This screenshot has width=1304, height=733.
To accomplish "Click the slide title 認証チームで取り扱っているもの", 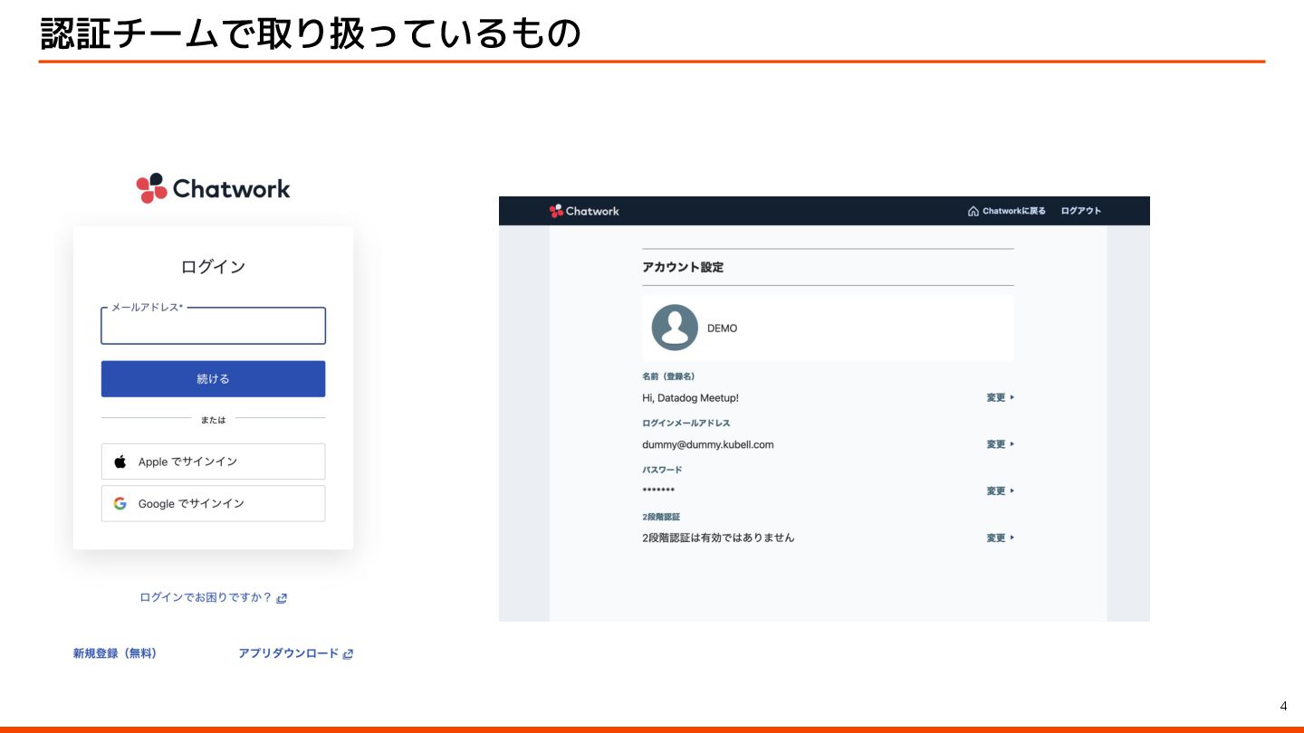I will pyautogui.click(x=311, y=33).
